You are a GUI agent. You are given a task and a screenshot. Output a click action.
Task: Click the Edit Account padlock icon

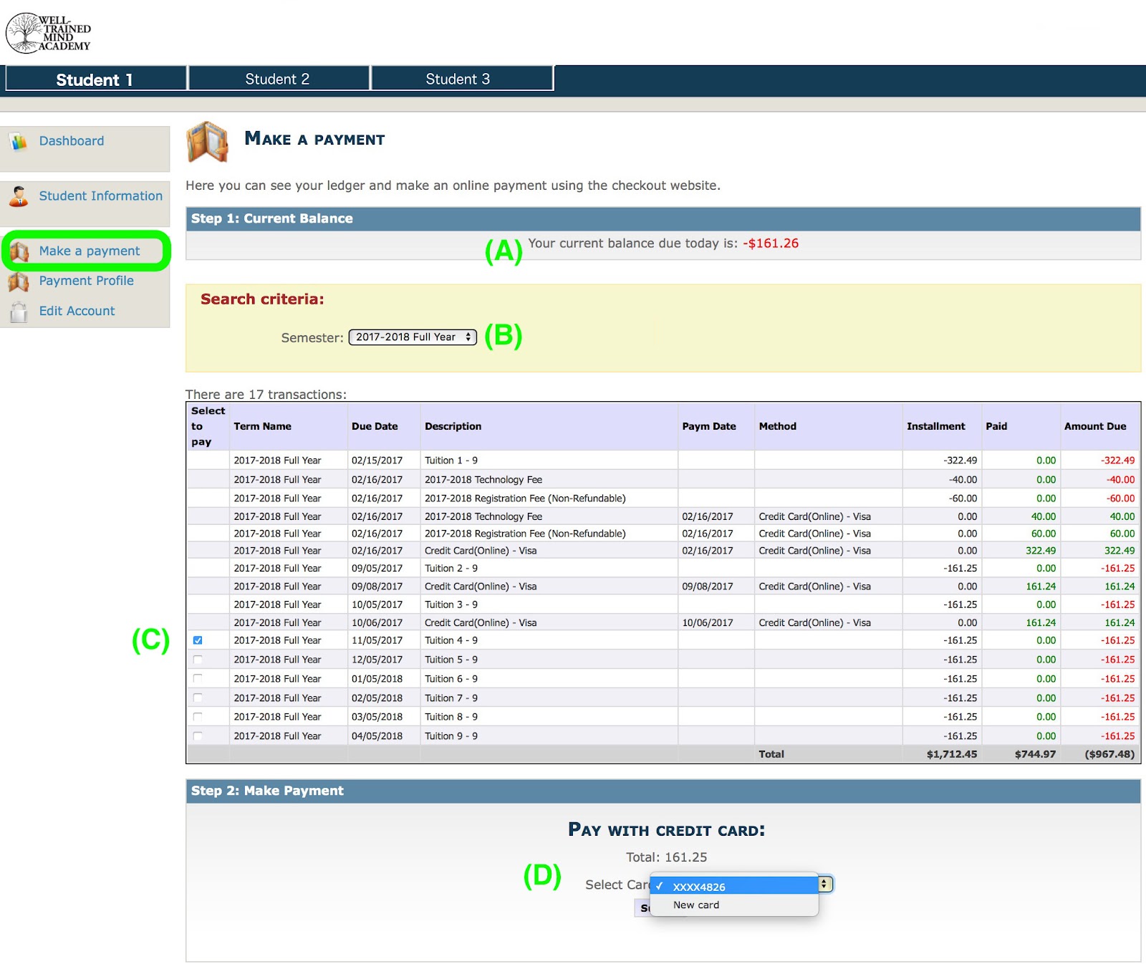point(19,312)
